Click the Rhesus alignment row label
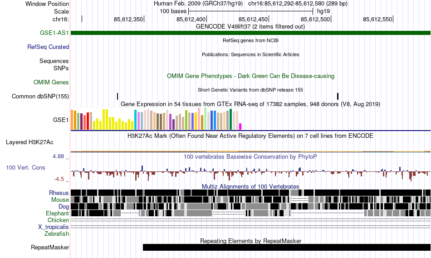The height and width of the screenshot is (258, 431). pyautogui.click(x=59, y=193)
